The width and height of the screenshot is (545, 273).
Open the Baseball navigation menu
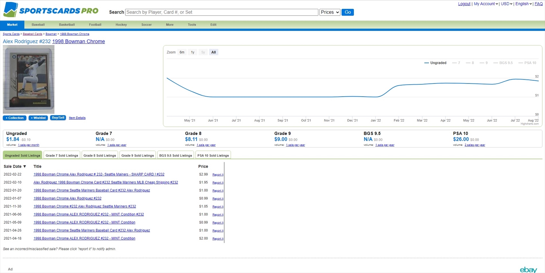38,25
